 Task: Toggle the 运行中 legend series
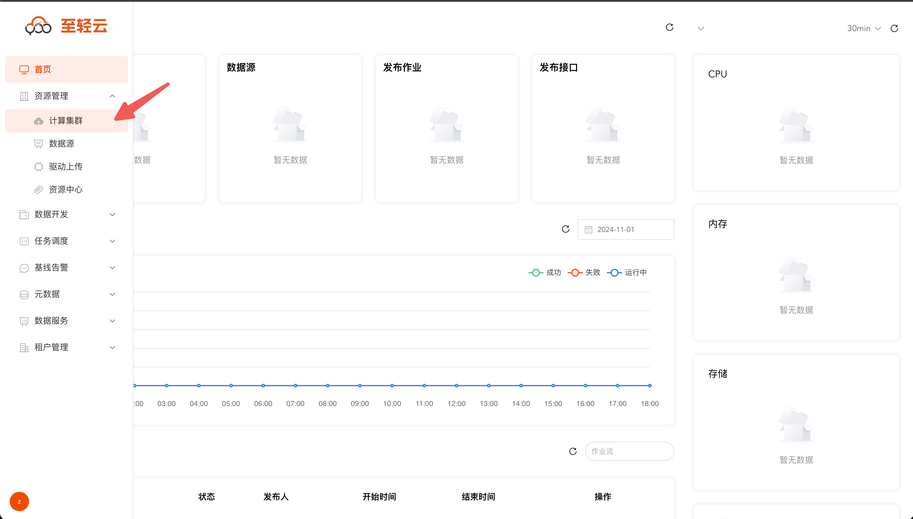click(x=627, y=273)
